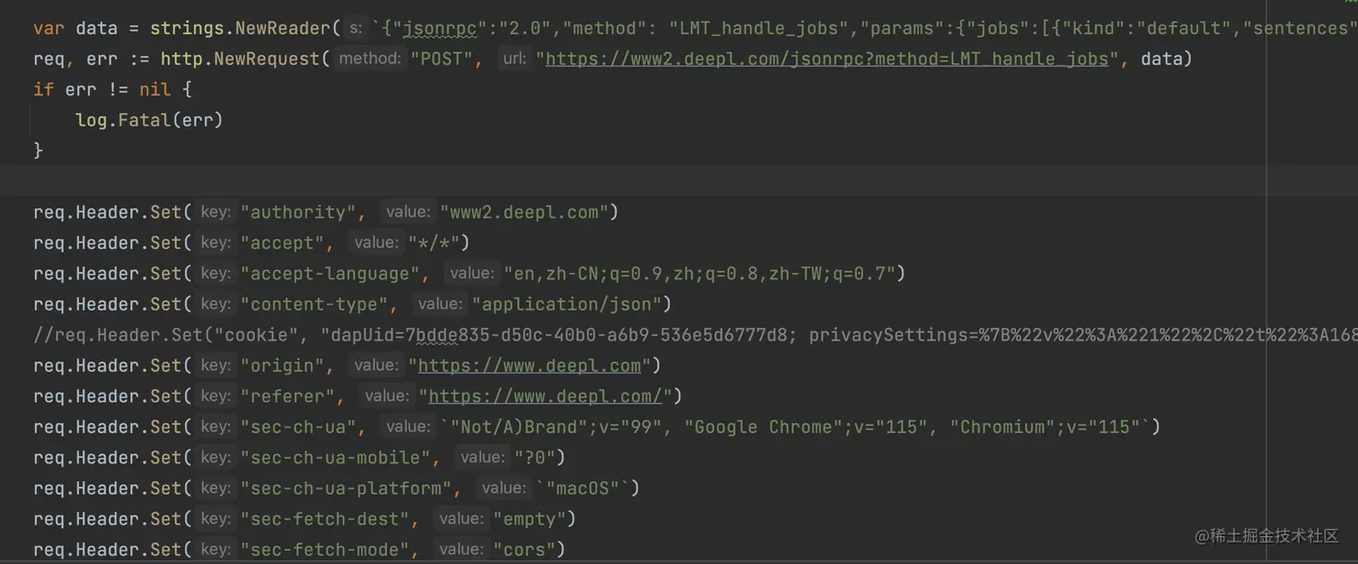Screen dimensions: 1358x564
Task: Place cursor on log.Fatal(err)
Action: click(149, 119)
